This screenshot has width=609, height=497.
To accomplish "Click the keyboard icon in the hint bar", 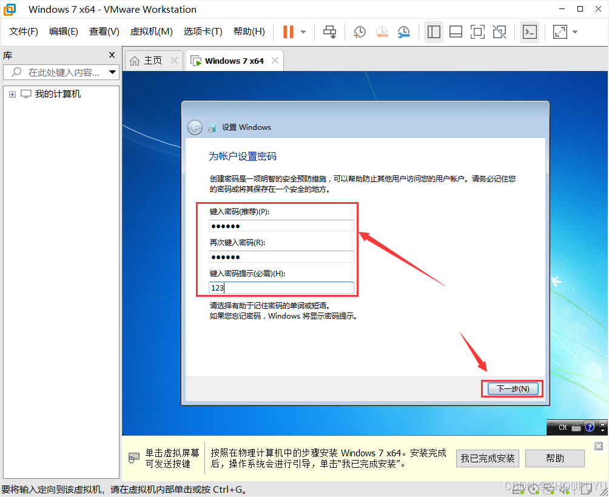I will pyautogui.click(x=133, y=458).
